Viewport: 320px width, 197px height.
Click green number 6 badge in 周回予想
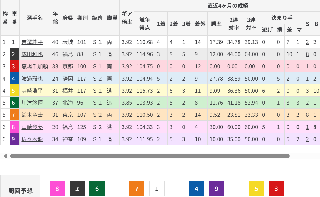[97, 188]
